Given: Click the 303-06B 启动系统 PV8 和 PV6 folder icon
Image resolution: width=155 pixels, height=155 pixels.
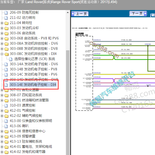Looking at the screenshot, I should (6, 38).
